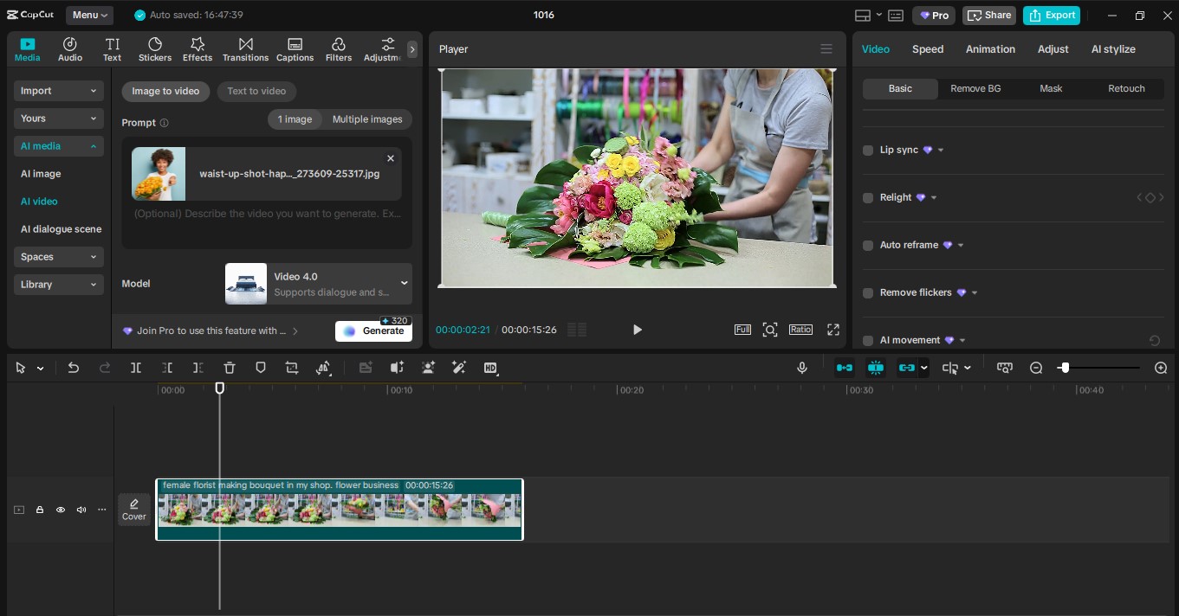Open the Captions panel
The width and height of the screenshot is (1179, 616).
(295, 48)
